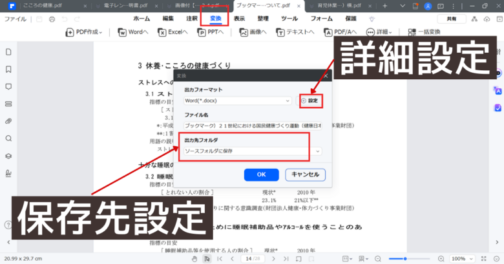Switch to the 注釈 ribbon tab
The width and height of the screenshot is (504, 264).
pyautogui.click(x=192, y=19)
